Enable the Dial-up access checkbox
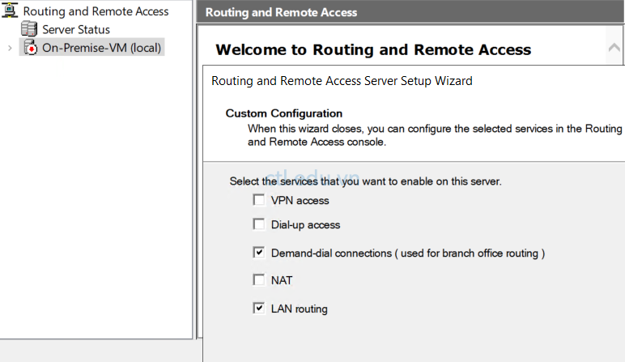625x362 pixels. tap(259, 224)
